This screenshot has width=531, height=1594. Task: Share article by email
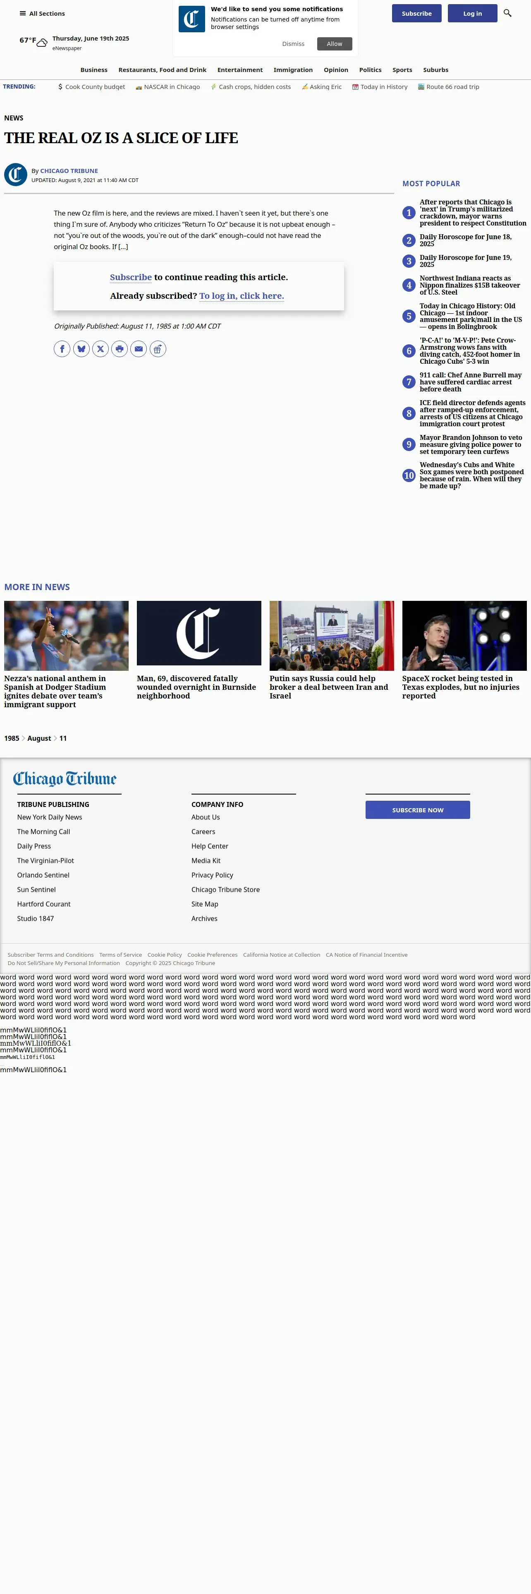pos(139,349)
